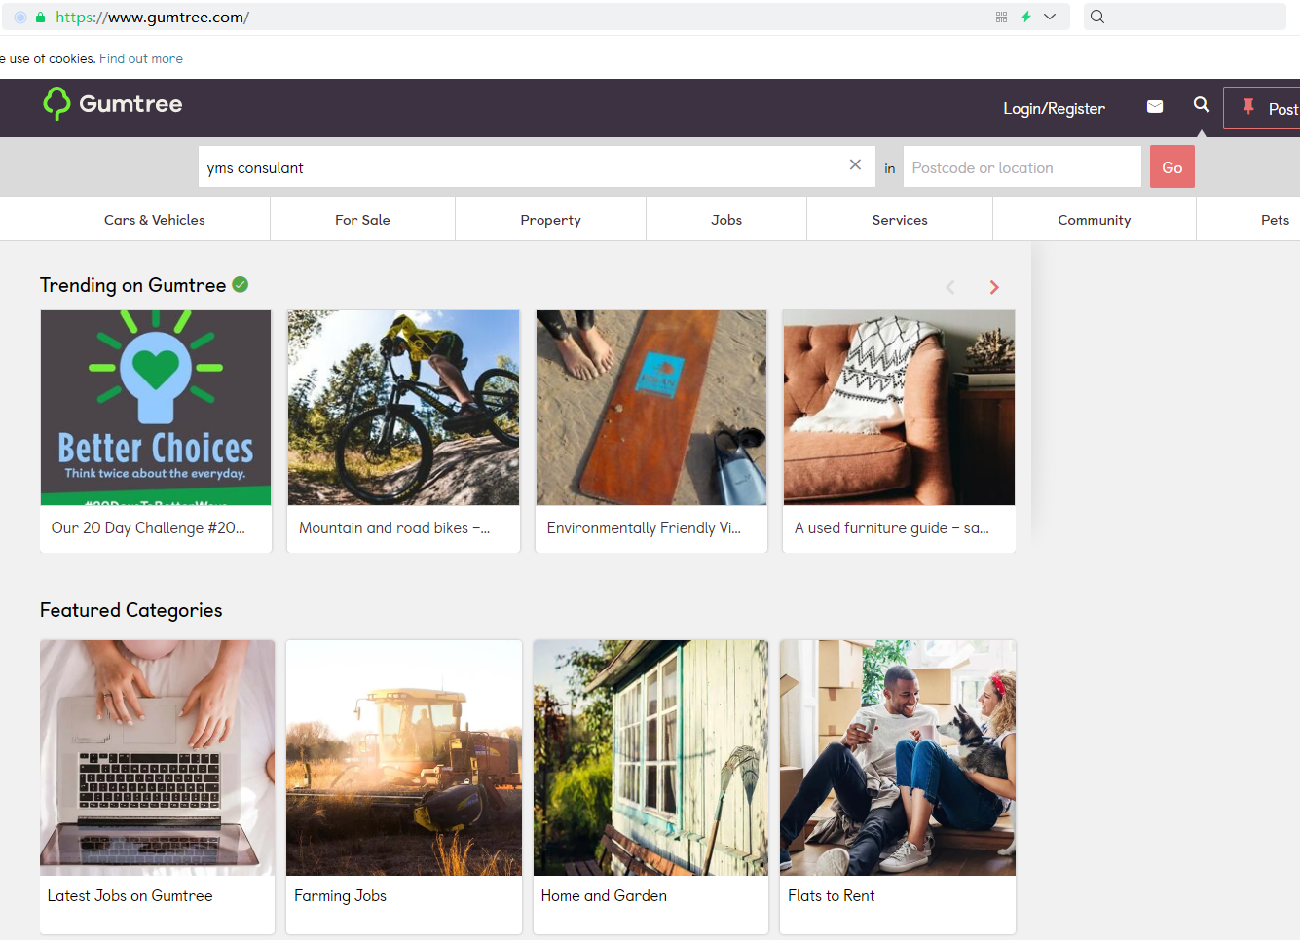This screenshot has height=940, width=1300.
Task: Open the Login/Register link
Action: 1054,109
